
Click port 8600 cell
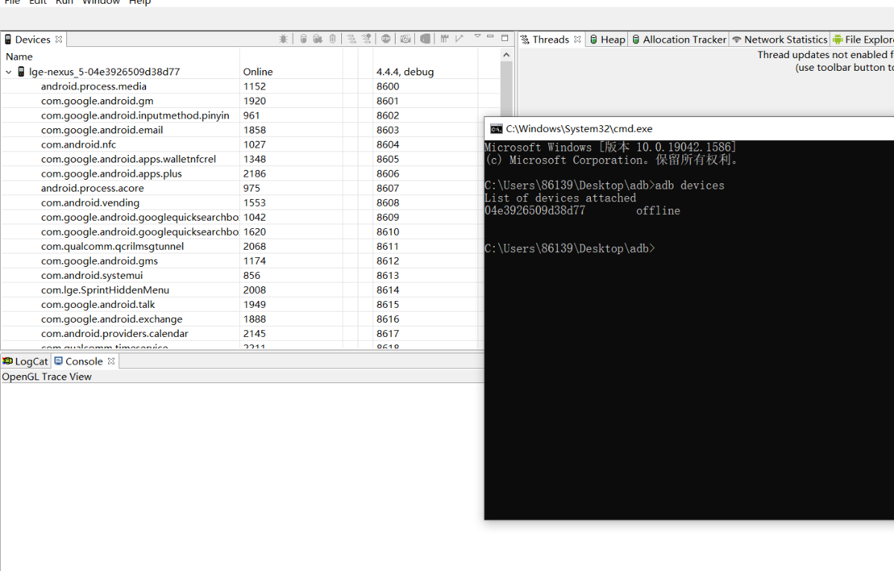(387, 86)
